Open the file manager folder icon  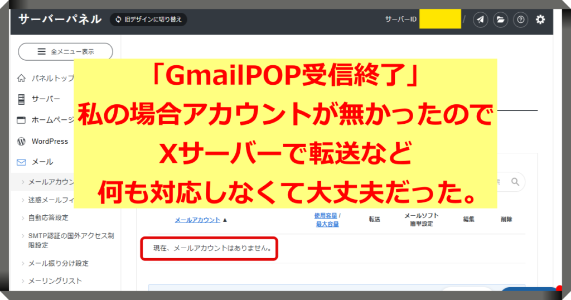coord(500,20)
